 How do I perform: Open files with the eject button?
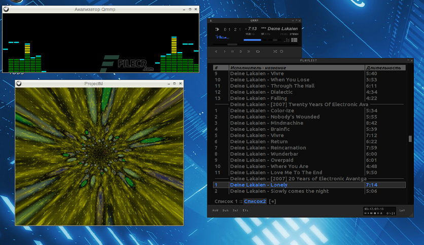click(258, 51)
